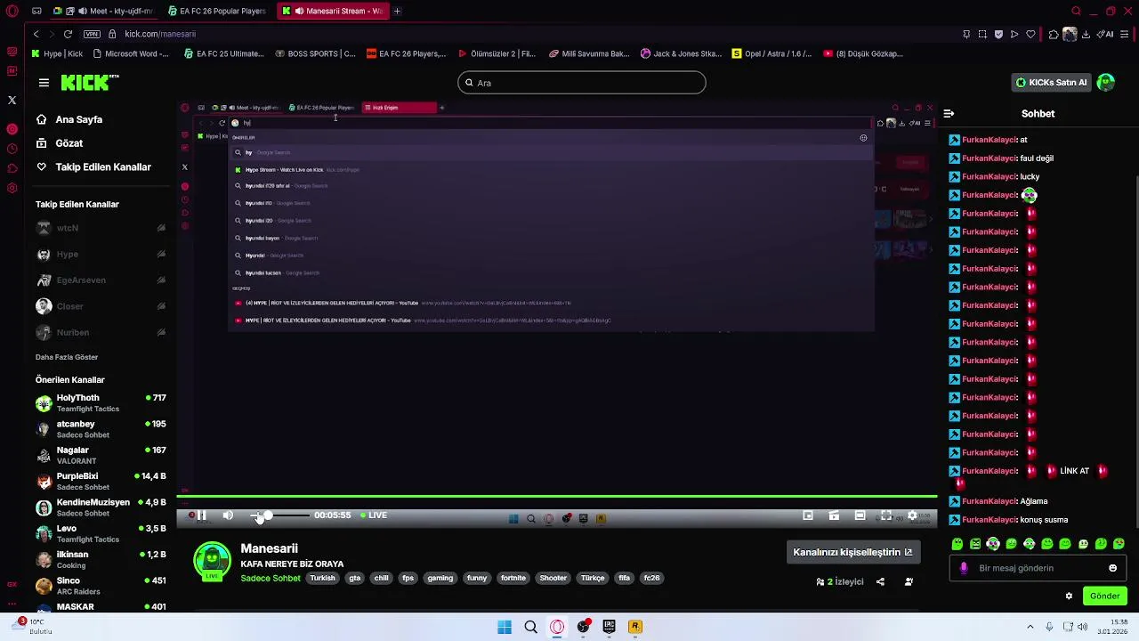Open followed channel Nuriben
This screenshot has height=641, width=1139.
click(101, 332)
